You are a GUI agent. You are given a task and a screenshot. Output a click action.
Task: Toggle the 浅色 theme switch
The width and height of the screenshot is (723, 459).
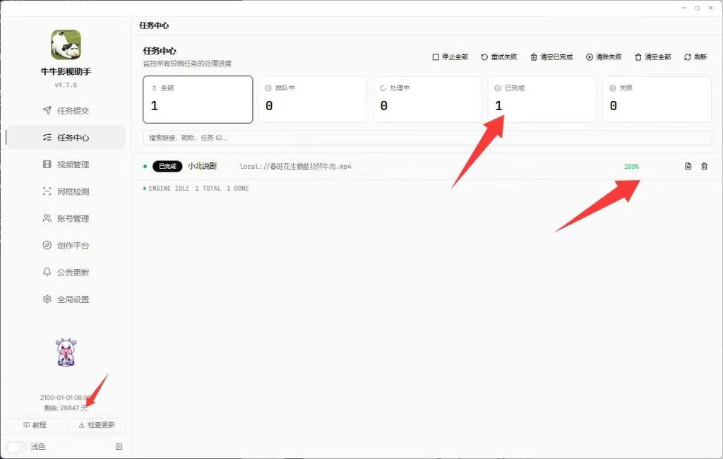16,446
